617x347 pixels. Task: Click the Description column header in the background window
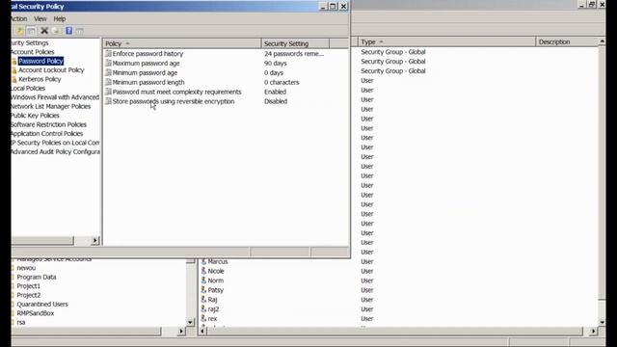click(x=568, y=41)
